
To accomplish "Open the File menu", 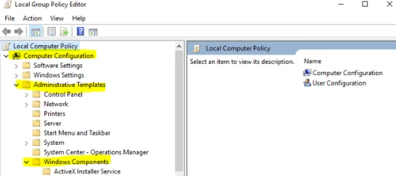I will tap(10, 18).
